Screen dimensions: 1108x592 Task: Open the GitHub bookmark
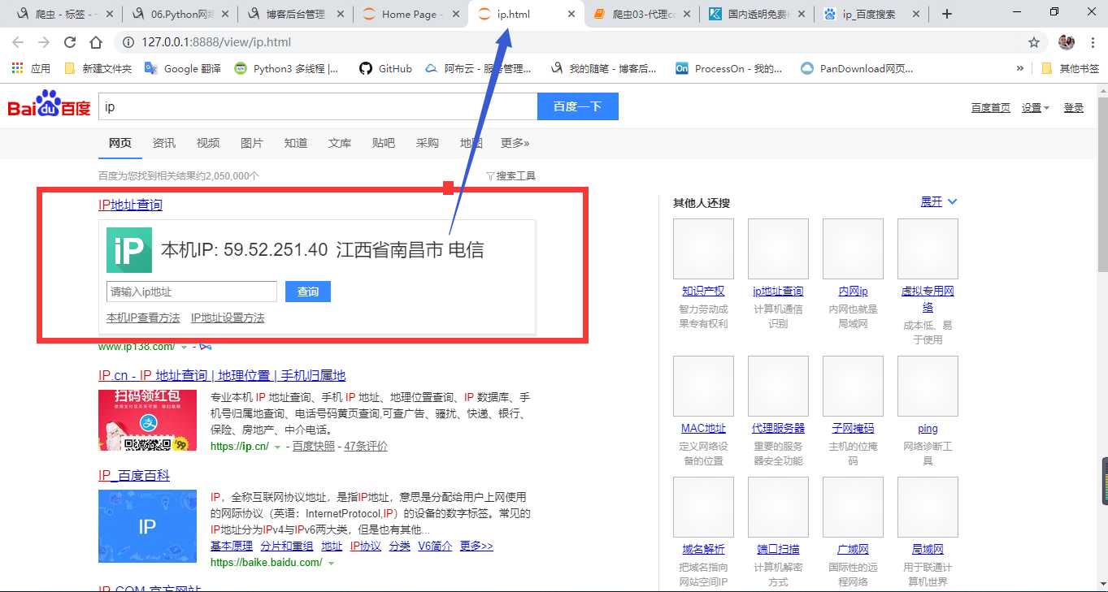386,69
